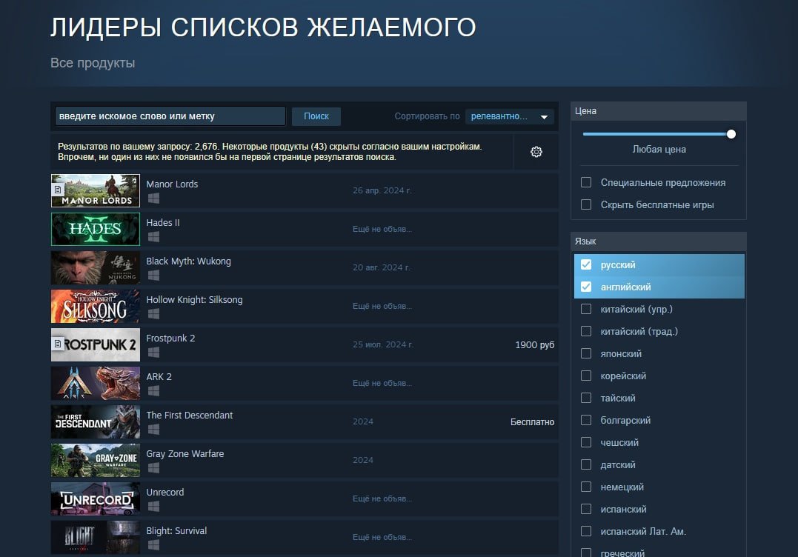This screenshot has height=557, width=798.
Task: Click Windows icon under Frostpunk 2
Action: 153,353
